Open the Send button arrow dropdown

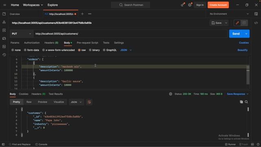coord(246,33)
